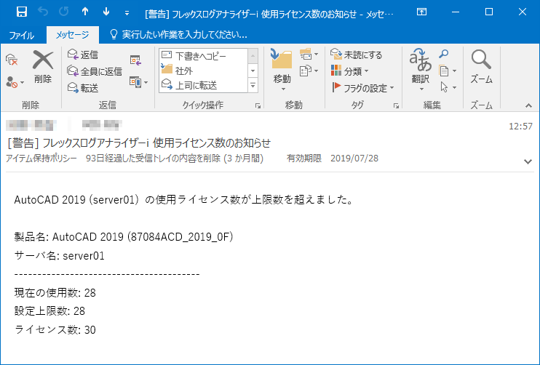This screenshot has height=365, width=540.
Task: Click the 現在の使用数: 28 line
Action: pyautogui.click(x=55, y=293)
